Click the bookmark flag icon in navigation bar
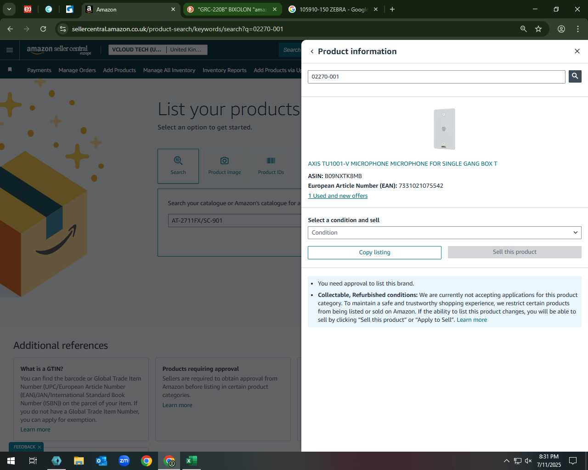 pos(10,70)
